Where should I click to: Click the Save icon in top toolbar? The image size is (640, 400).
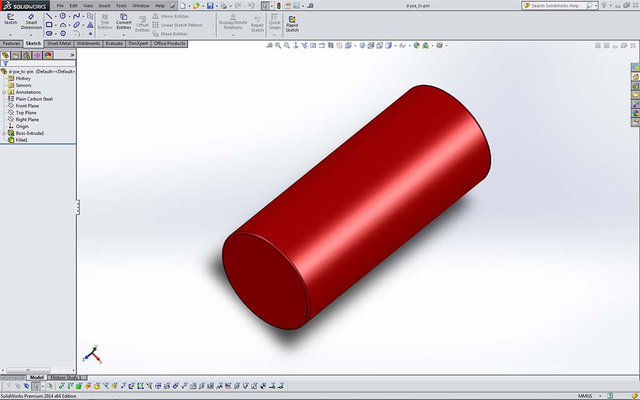point(210,6)
